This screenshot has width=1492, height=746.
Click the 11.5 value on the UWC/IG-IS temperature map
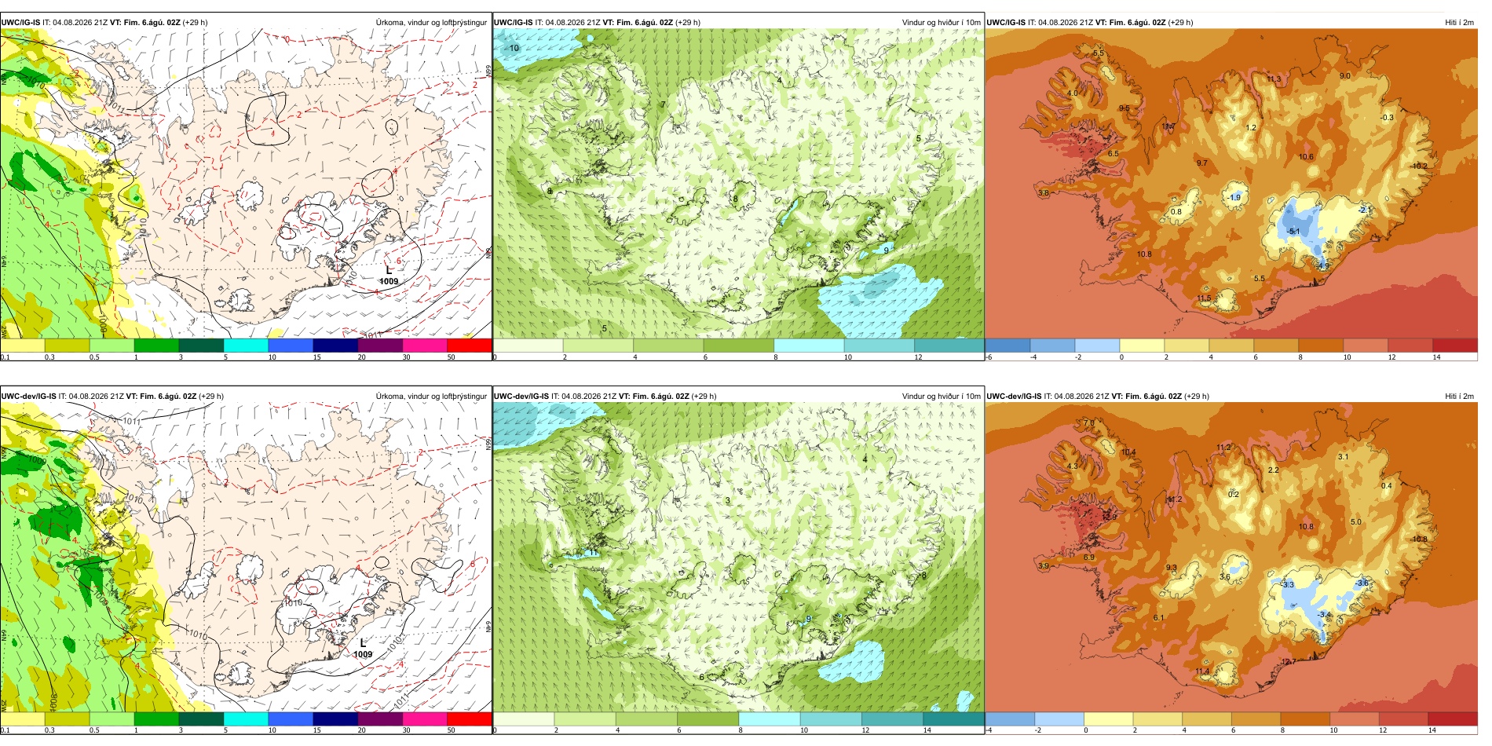click(1205, 298)
